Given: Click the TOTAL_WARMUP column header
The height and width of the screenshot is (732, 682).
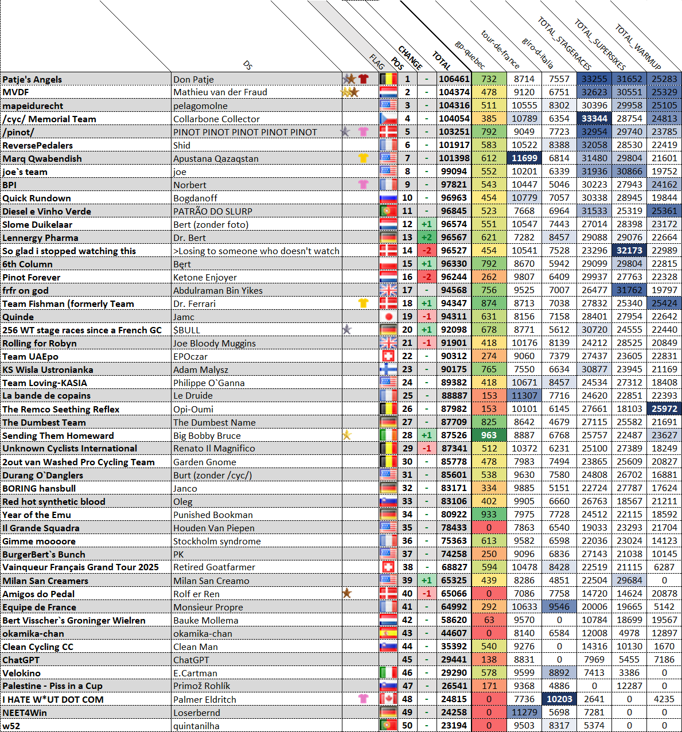Looking at the screenshot, I should [638, 46].
